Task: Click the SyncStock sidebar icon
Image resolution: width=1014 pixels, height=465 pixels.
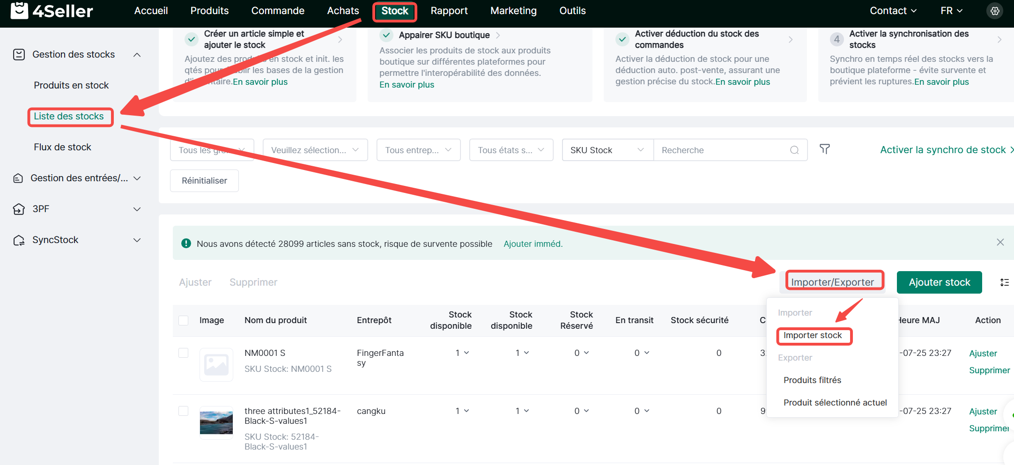Action: 19,240
